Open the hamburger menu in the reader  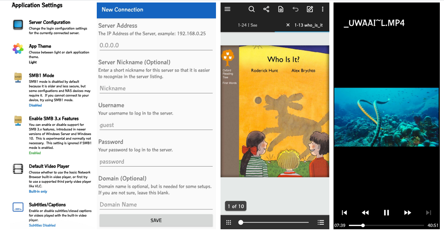227,9
